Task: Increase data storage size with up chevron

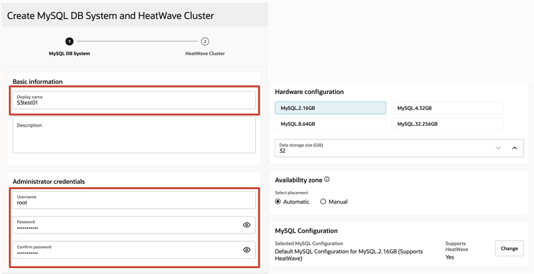Action: (x=514, y=148)
